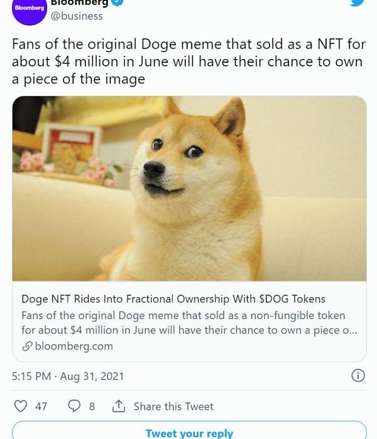This screenshot has height=439, width=377.
Task: Select the Share this Tweet label
Action: click(x=173, y=406)
